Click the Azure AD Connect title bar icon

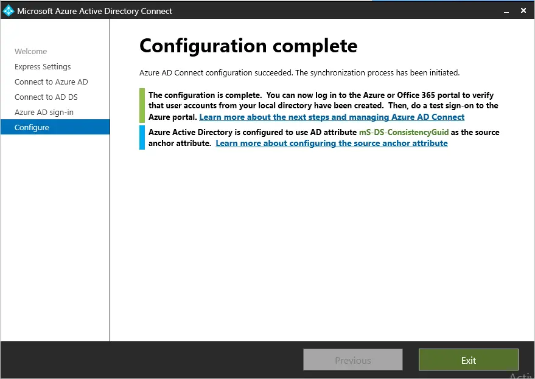(x=8, y=11)
